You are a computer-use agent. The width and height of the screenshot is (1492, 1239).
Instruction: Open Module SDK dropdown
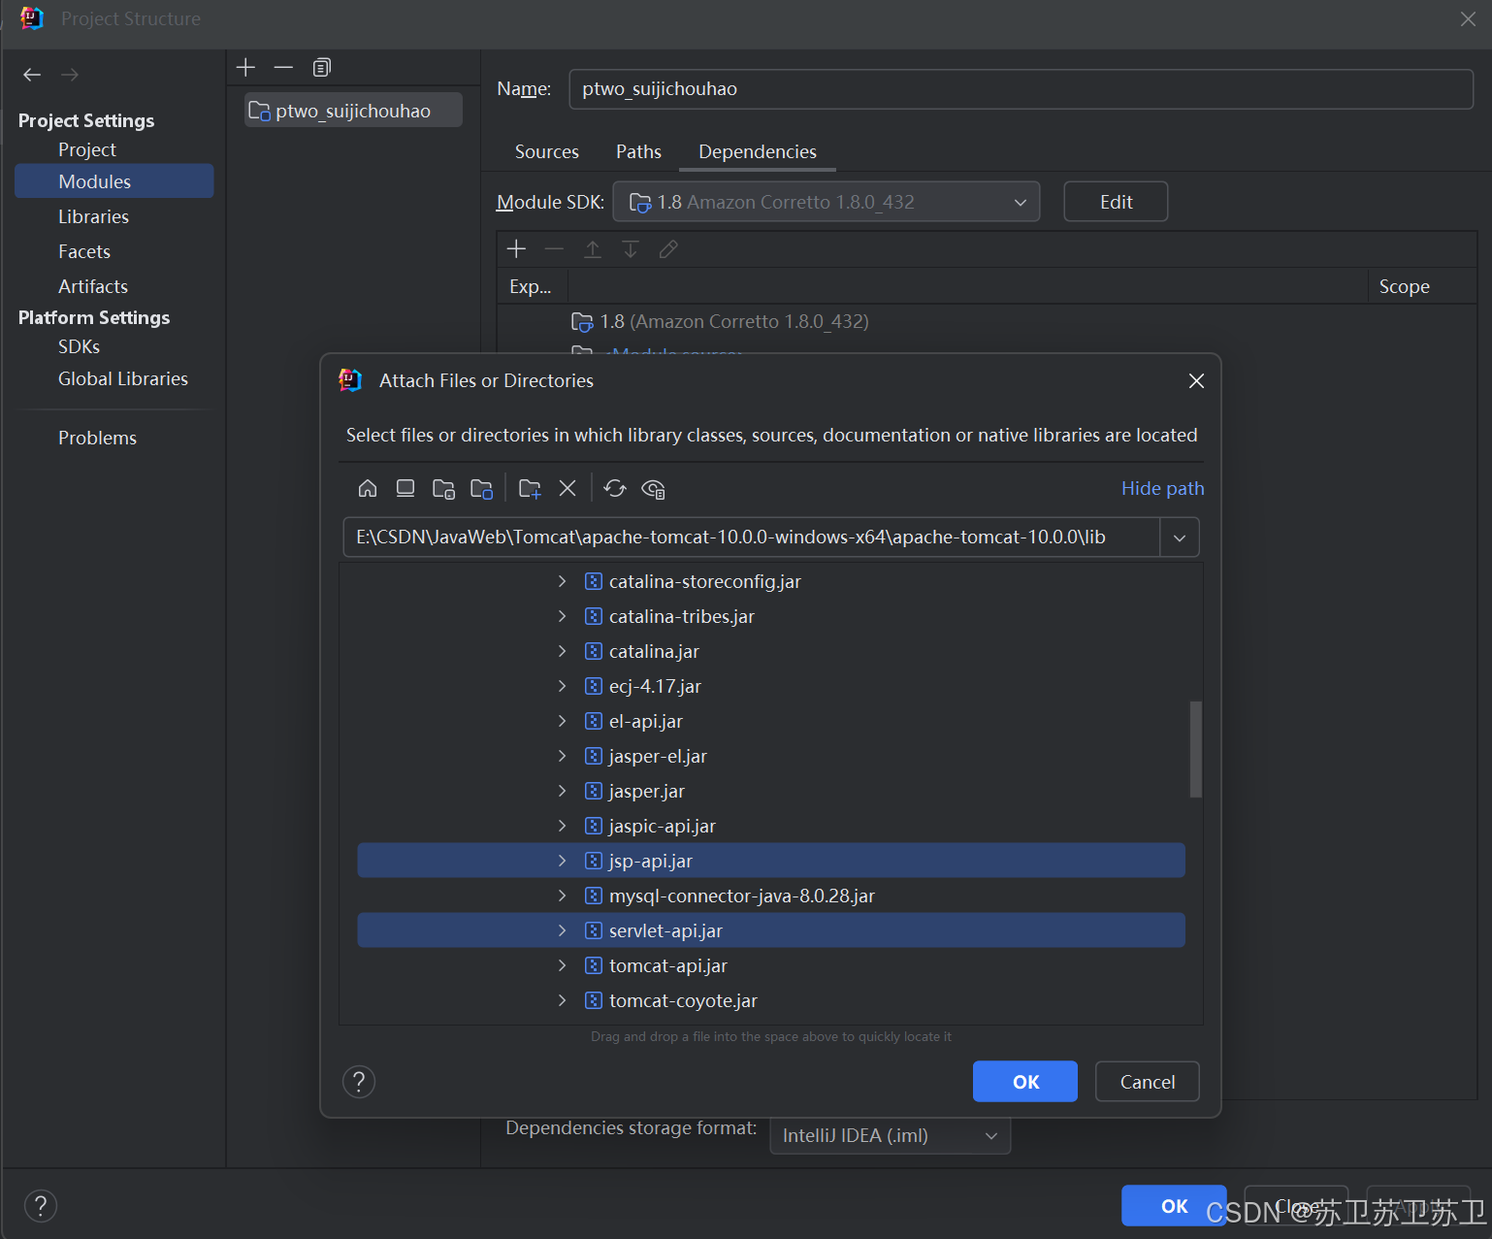pyautogui.click(x=827, y=202)
